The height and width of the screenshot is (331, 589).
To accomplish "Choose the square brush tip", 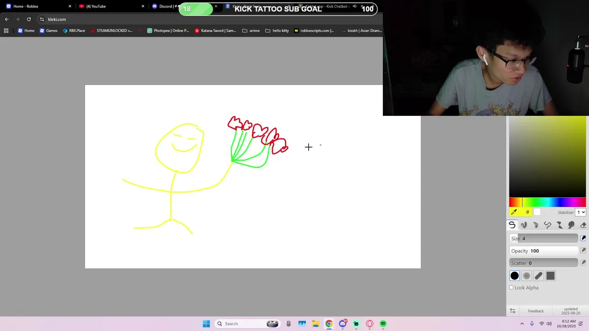I will [550, 276].
